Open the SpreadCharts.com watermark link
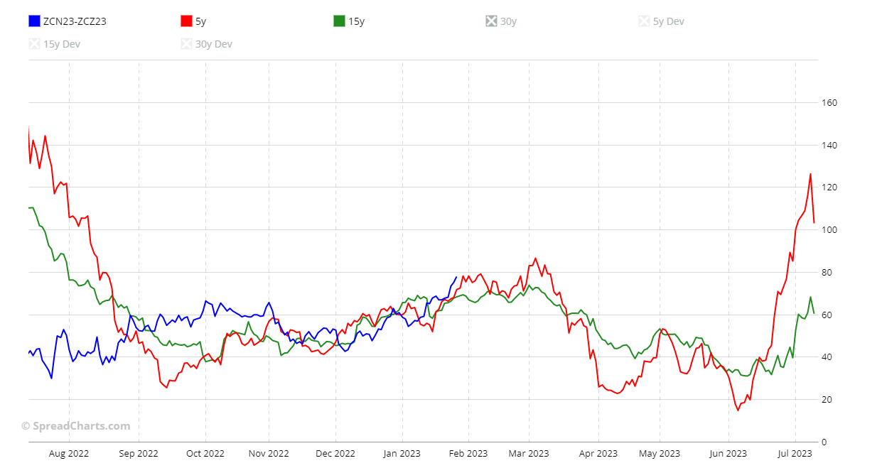This screenshot has width=877, height=468. click(x=76, y=426)
